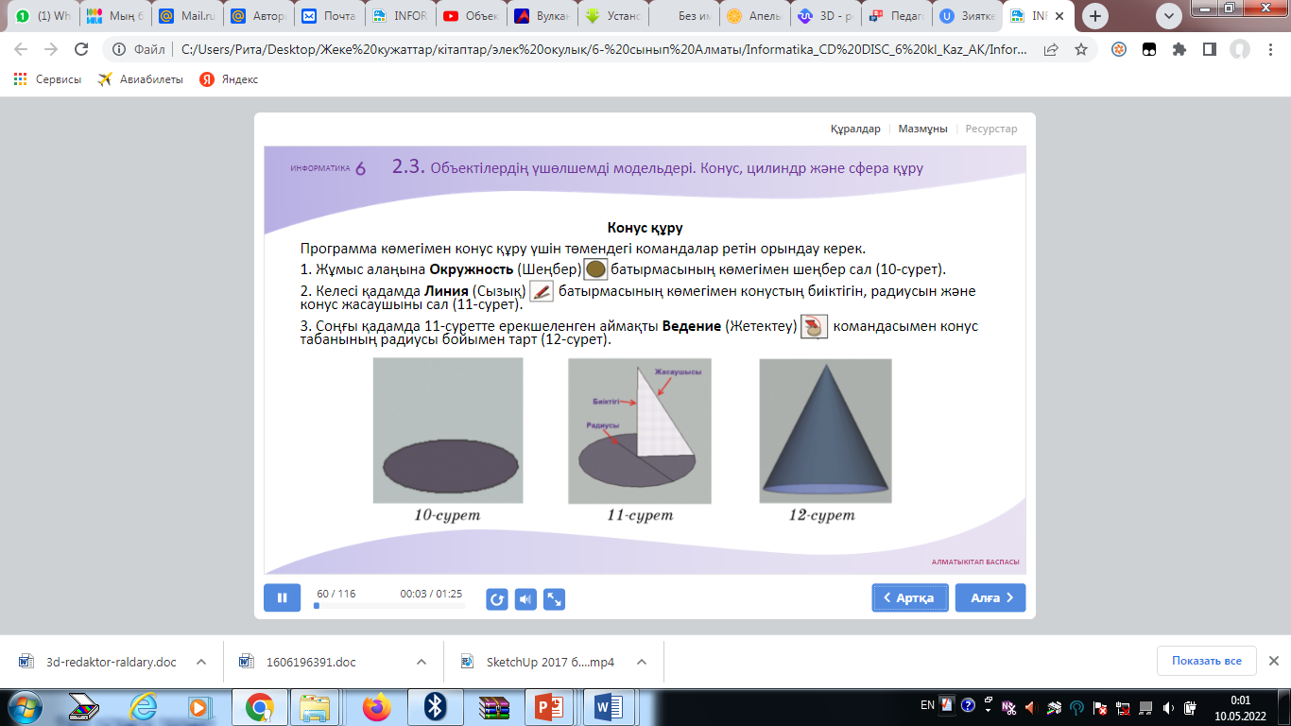Go forward in browser history

tap(51, 49)
